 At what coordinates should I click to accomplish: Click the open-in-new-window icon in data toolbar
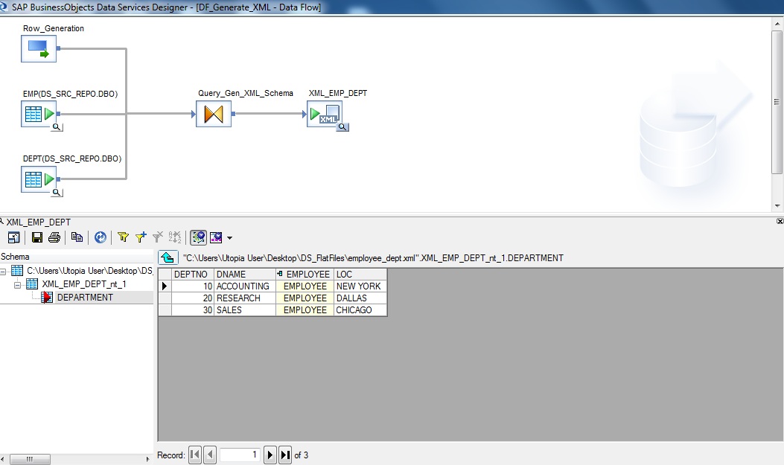(x=14, y=237)
